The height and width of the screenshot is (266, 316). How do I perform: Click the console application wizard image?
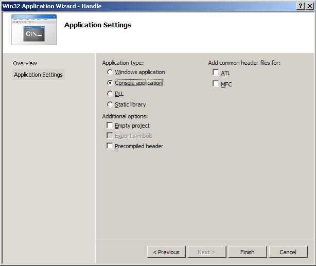coord(34,30)
